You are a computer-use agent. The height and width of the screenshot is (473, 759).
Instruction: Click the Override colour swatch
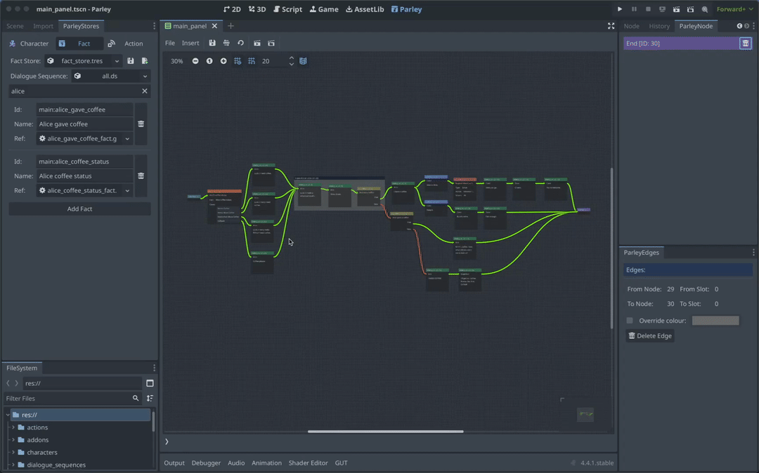pyautogui.click(x=715, y=320)
